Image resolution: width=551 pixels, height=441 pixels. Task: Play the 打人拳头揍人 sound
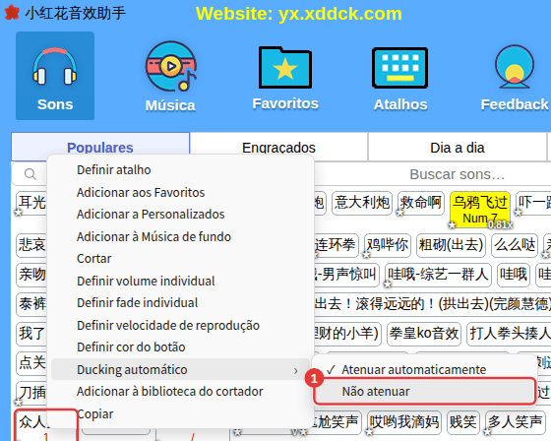click(x=510, y=333)
